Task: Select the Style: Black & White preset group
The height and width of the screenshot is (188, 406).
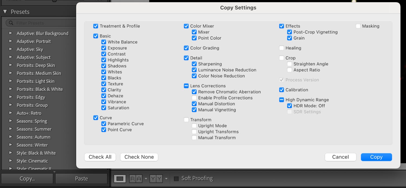Action: point(36,153)
